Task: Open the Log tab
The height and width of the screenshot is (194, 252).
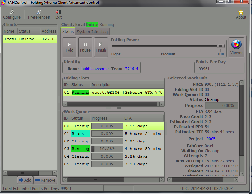Action: click(x=105, y=32)
